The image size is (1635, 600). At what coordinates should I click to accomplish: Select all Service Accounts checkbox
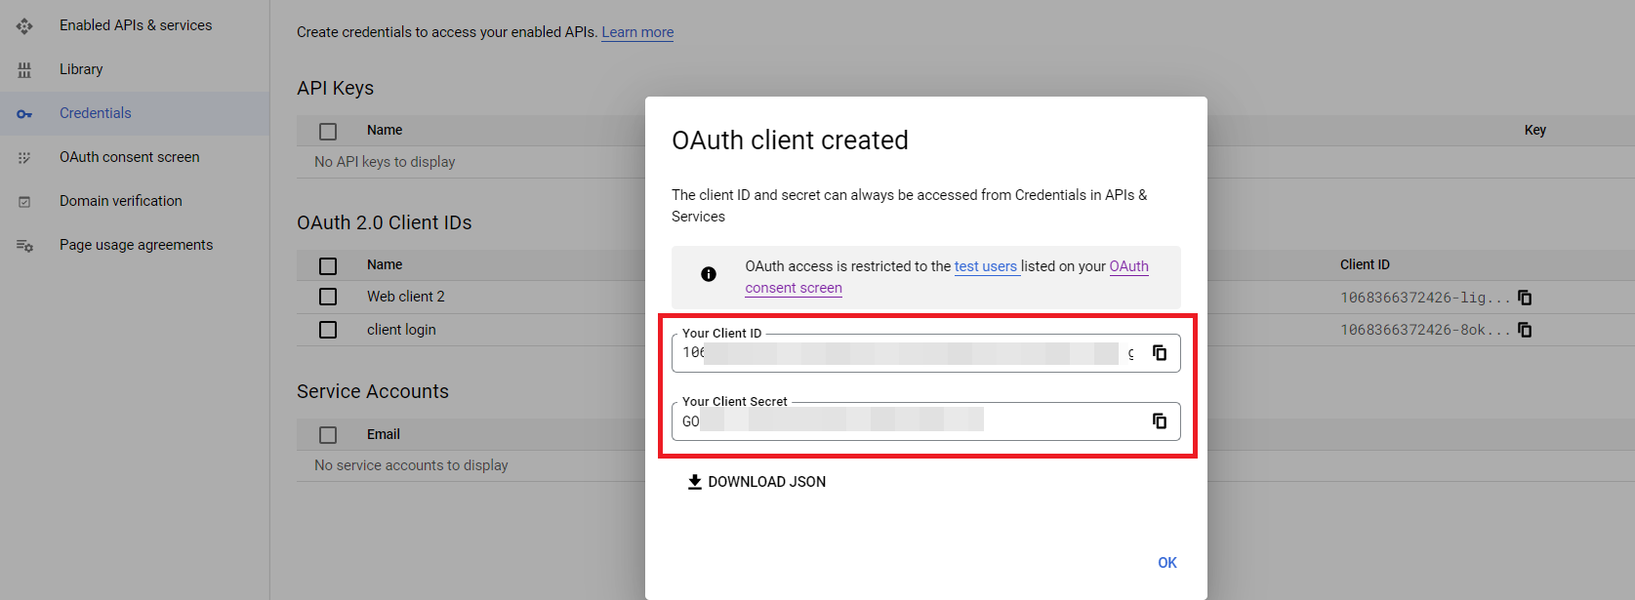click(328, 435)
